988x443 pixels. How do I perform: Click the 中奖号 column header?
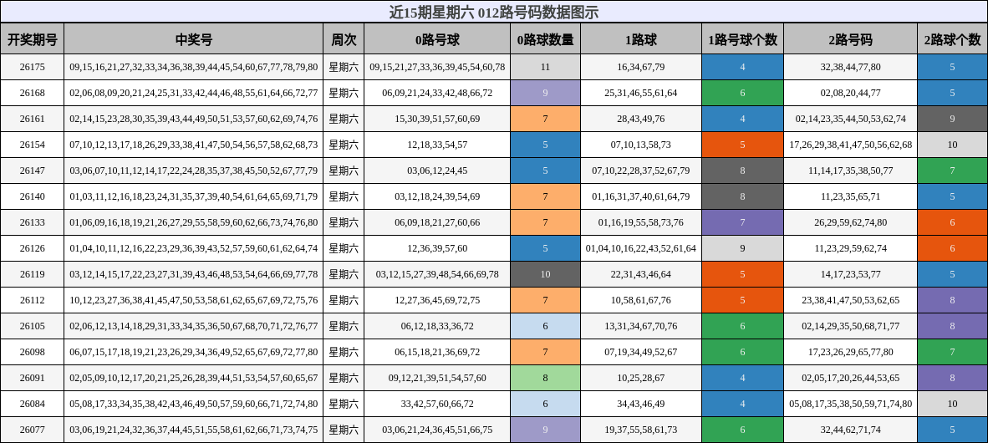click(x=193, y=39)
